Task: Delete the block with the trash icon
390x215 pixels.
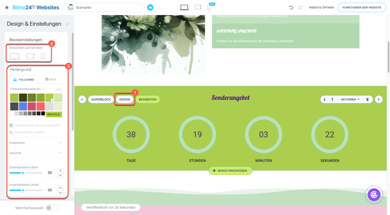Action: [x=367, y=99]
